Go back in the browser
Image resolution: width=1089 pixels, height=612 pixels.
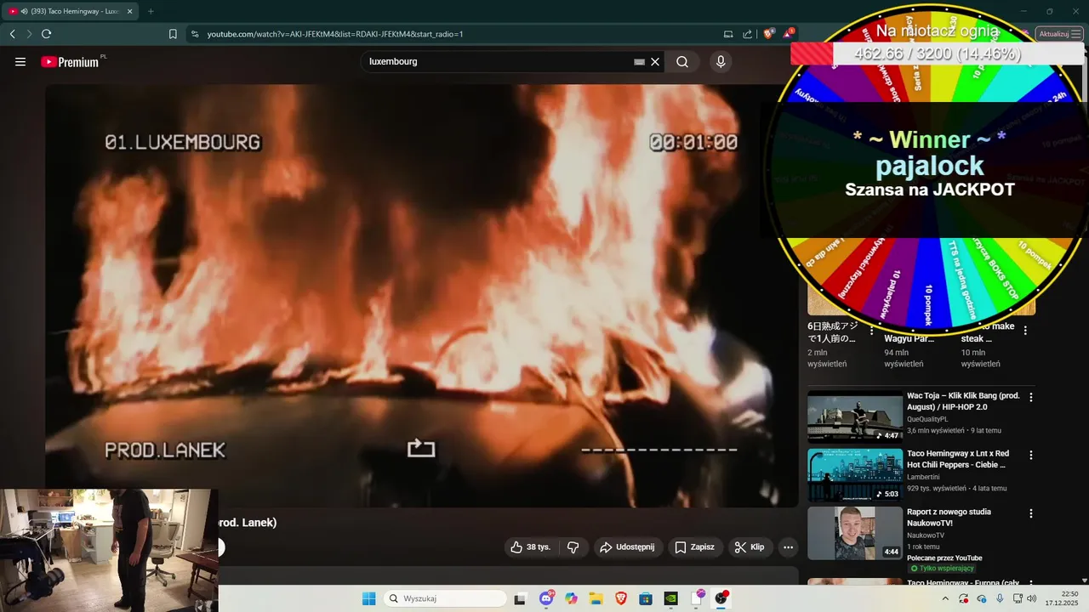click(12, 34)
